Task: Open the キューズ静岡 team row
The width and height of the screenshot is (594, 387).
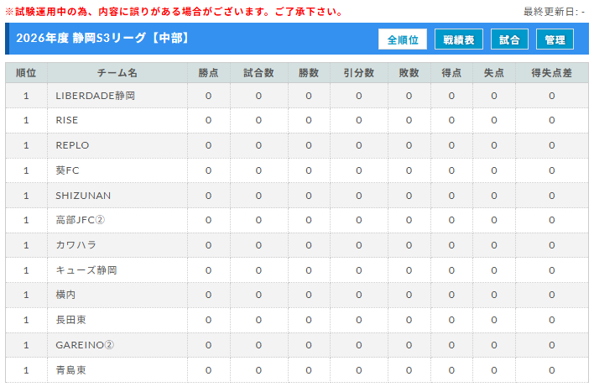Action: [x=86, y=270]
